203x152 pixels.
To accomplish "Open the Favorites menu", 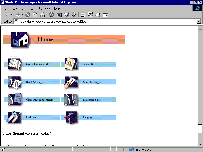I will (x=44, y=8).
